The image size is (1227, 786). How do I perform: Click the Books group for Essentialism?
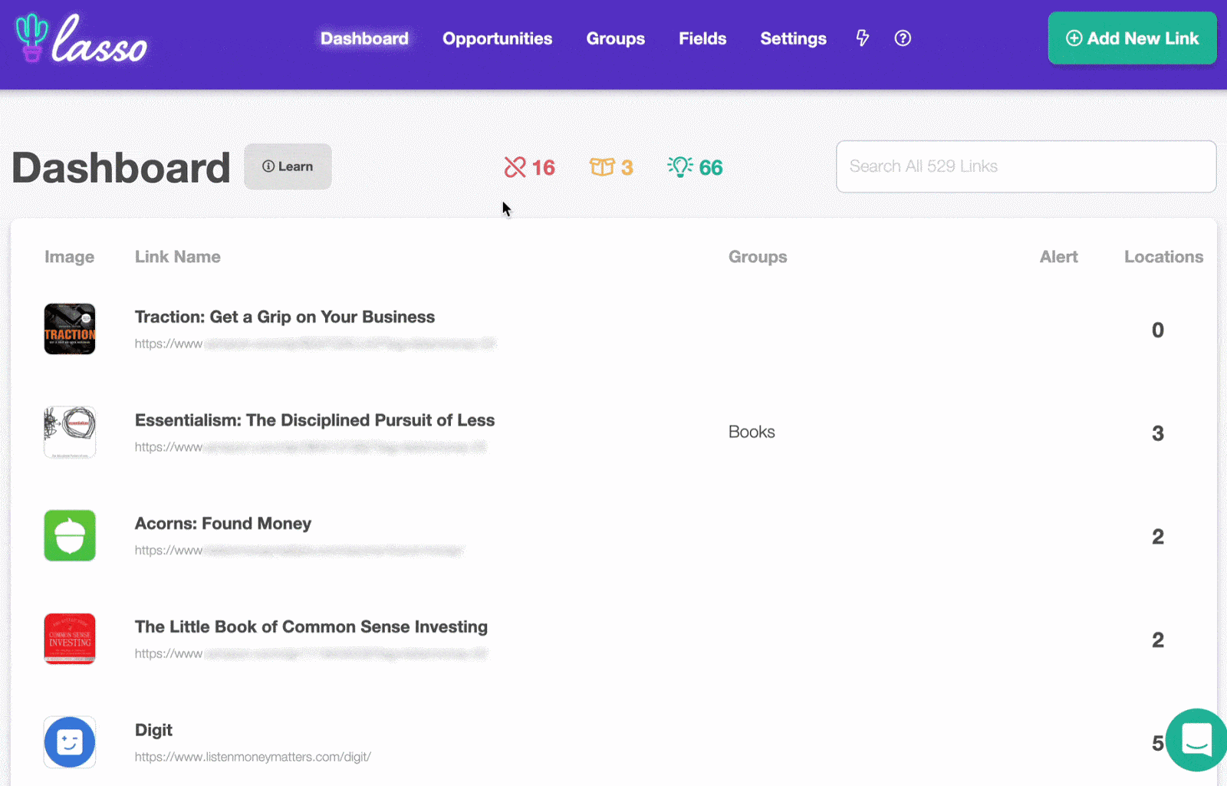point(752,432)
